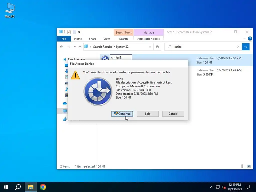Click the Search Results in System32 breadcrumb

pos(111,47)
